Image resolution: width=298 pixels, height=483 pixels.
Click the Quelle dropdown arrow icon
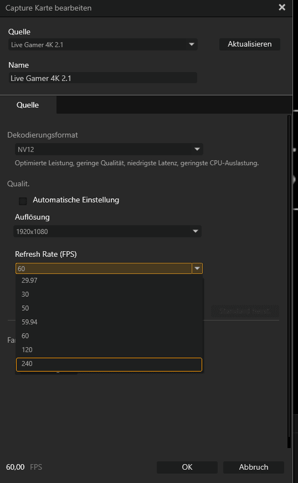[x=191, y=44]
